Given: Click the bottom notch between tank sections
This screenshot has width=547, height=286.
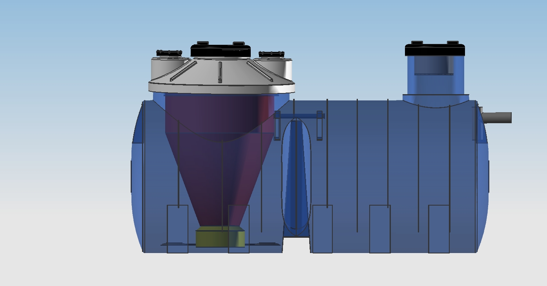Looking at the screenshot, I should pos(296,245).
